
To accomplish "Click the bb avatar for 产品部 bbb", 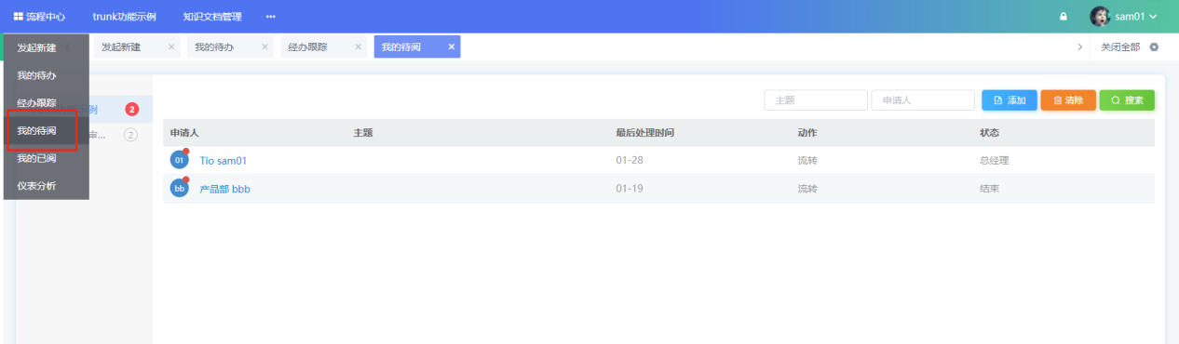I will [180, 189].
